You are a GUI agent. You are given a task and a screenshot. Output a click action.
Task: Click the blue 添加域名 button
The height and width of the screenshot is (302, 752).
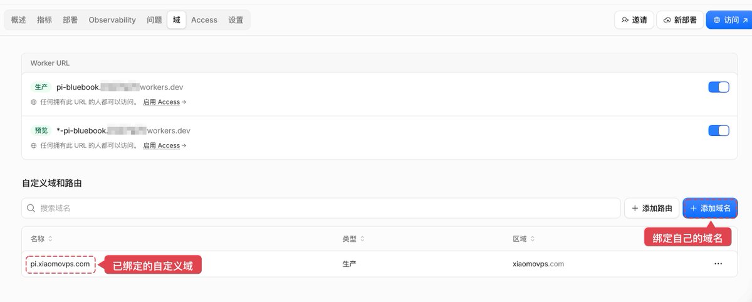pyautogui.click(x=710, y=208)
